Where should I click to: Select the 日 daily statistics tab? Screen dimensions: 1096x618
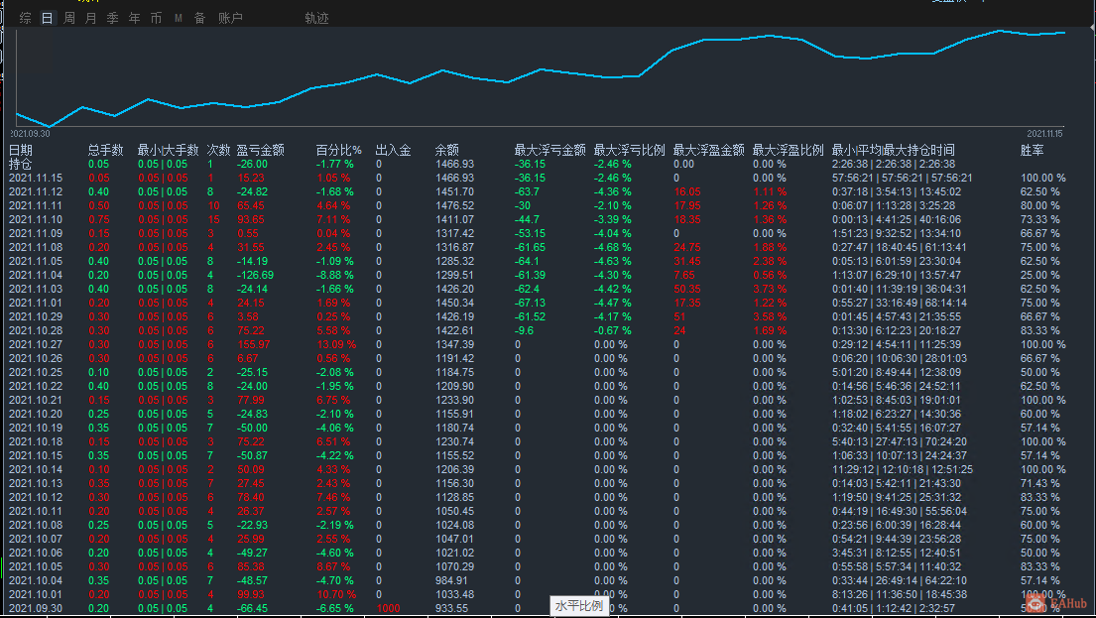47,18
